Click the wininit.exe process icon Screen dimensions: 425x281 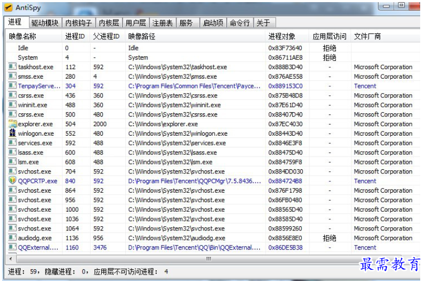point(12,104)
